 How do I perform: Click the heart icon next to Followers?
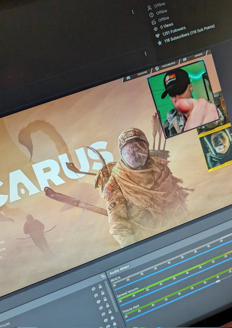pos(157,36)
